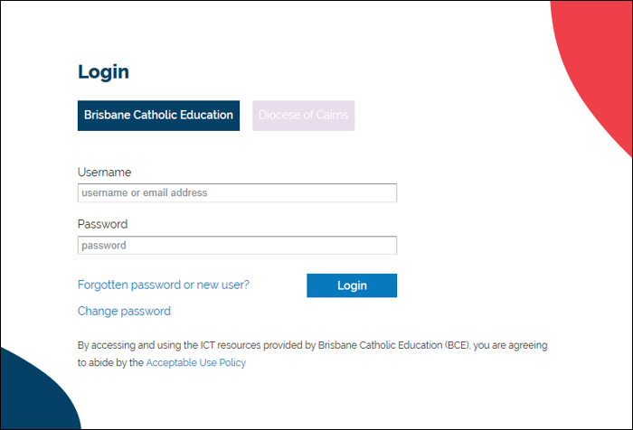Select the Brisbane Catholic Education tab
Image resolution: width=633 pixels, height=430 pixels.
click(x=158, y=116)
